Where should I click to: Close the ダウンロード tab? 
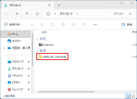coord(49,5)
